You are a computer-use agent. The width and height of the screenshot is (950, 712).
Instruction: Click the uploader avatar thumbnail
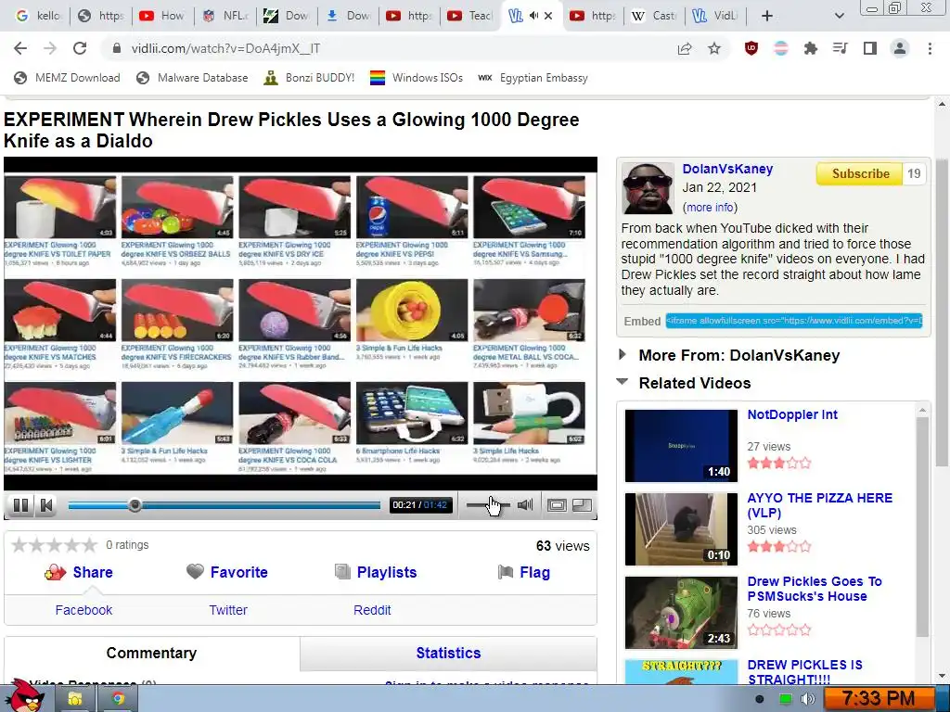pos(648,187)
